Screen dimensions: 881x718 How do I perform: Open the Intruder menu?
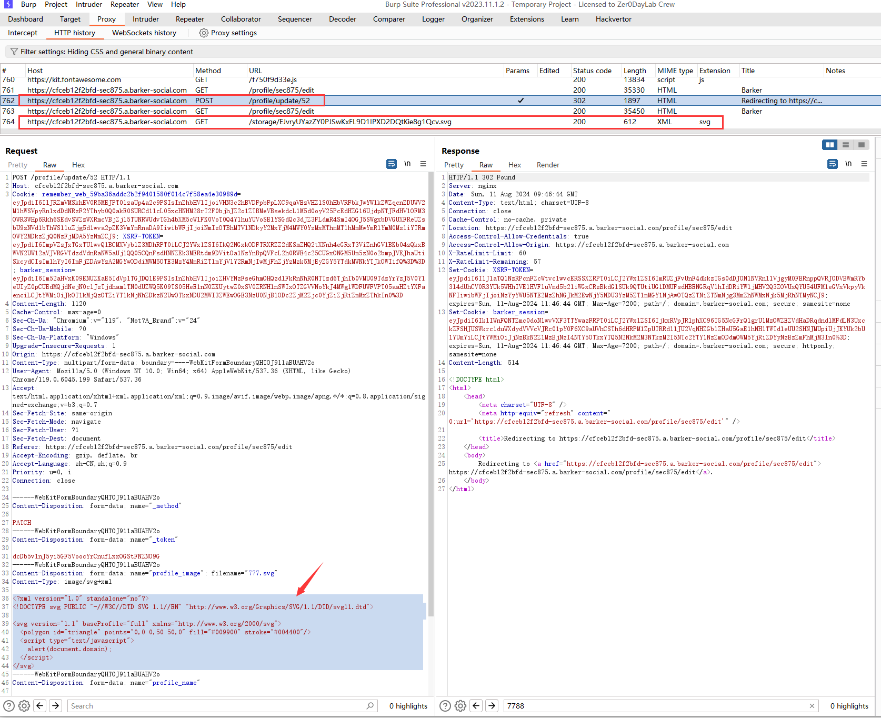[x=89, y=4]
